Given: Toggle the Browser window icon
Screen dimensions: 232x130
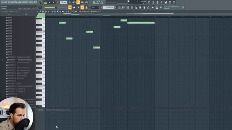Looking at the screenshot, I should (x=136, y=7).
